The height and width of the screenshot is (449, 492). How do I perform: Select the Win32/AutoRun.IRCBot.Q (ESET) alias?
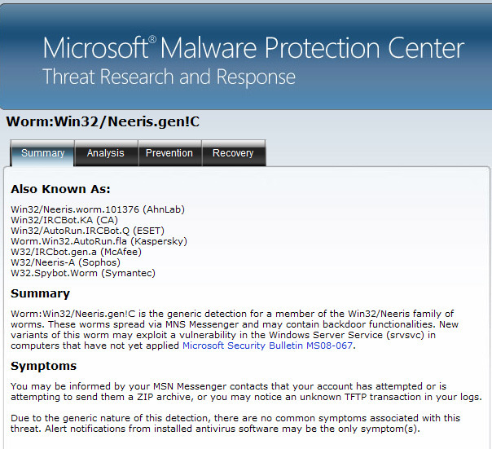(87, 231)
